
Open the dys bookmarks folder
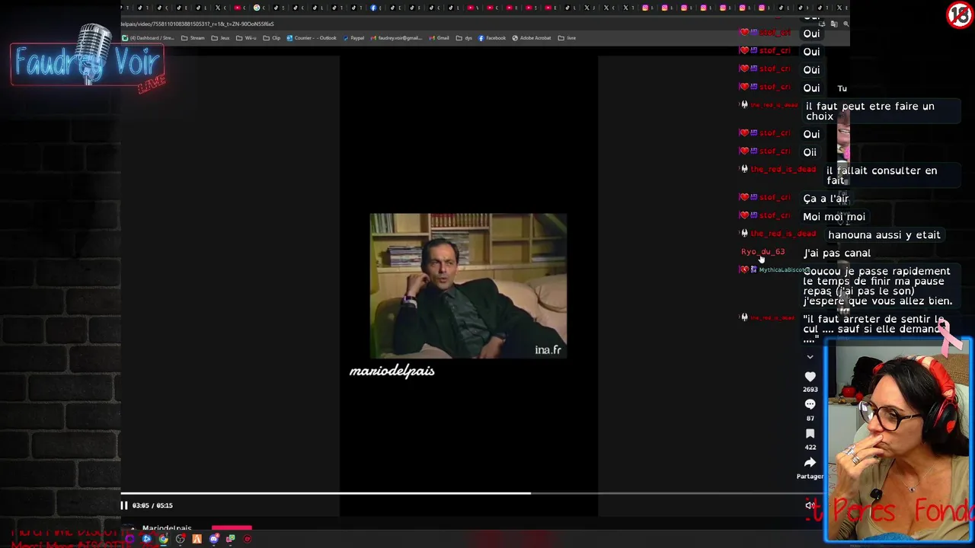click(x=464, y=38)
